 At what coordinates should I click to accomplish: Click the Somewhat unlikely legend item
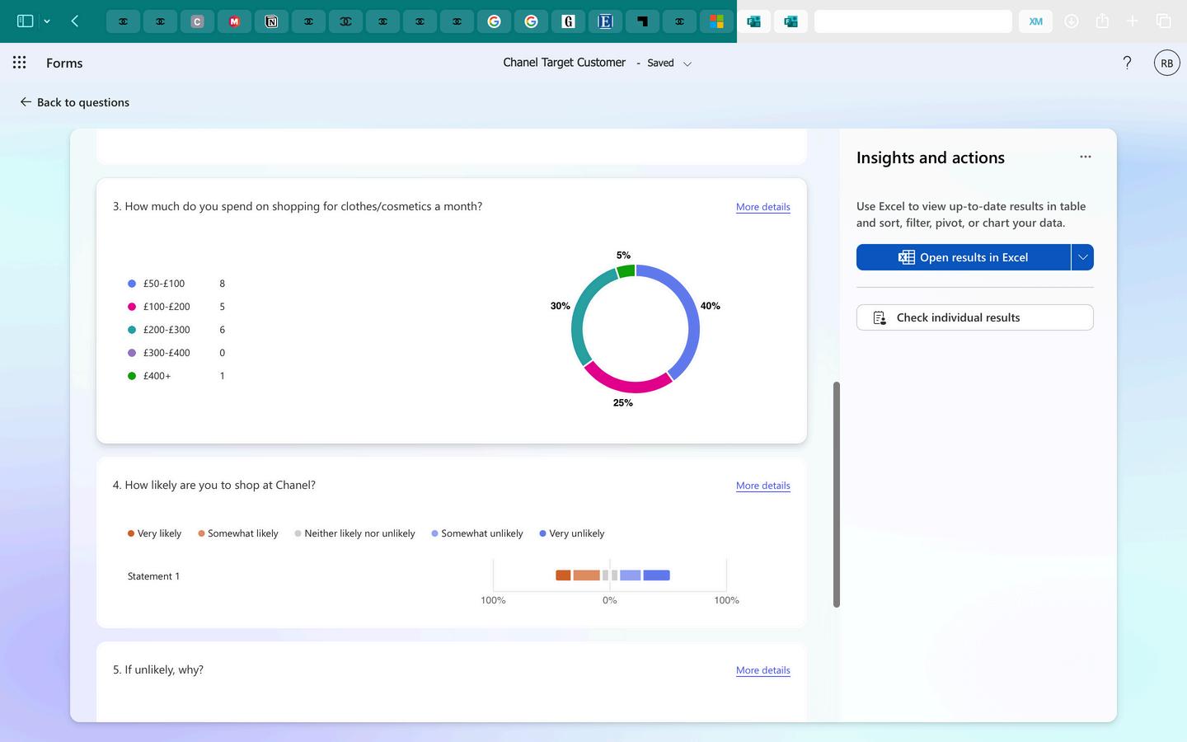(x=477, y=533)
